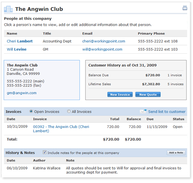Click the 555-555-2222 (main) number
The height and width of the screenshot is (183, 193).
coord(25,81)
